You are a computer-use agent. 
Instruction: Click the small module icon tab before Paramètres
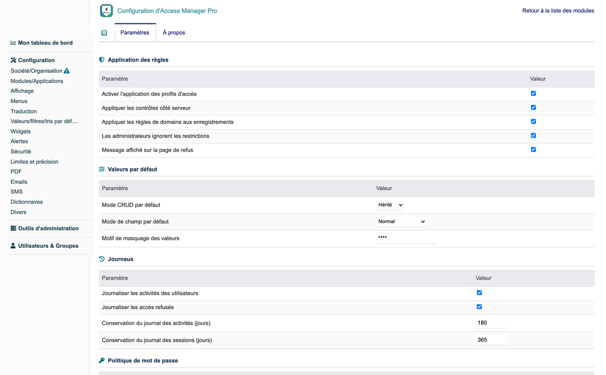[104, 33]
